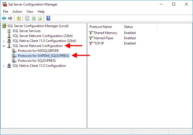The width and height of the screenshot is (193, 135).
Task: Open the View menu
Action: click(x=30, y=12)
